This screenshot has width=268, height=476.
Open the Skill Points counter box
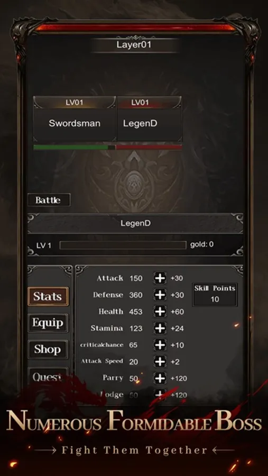[x=215, y=295]
